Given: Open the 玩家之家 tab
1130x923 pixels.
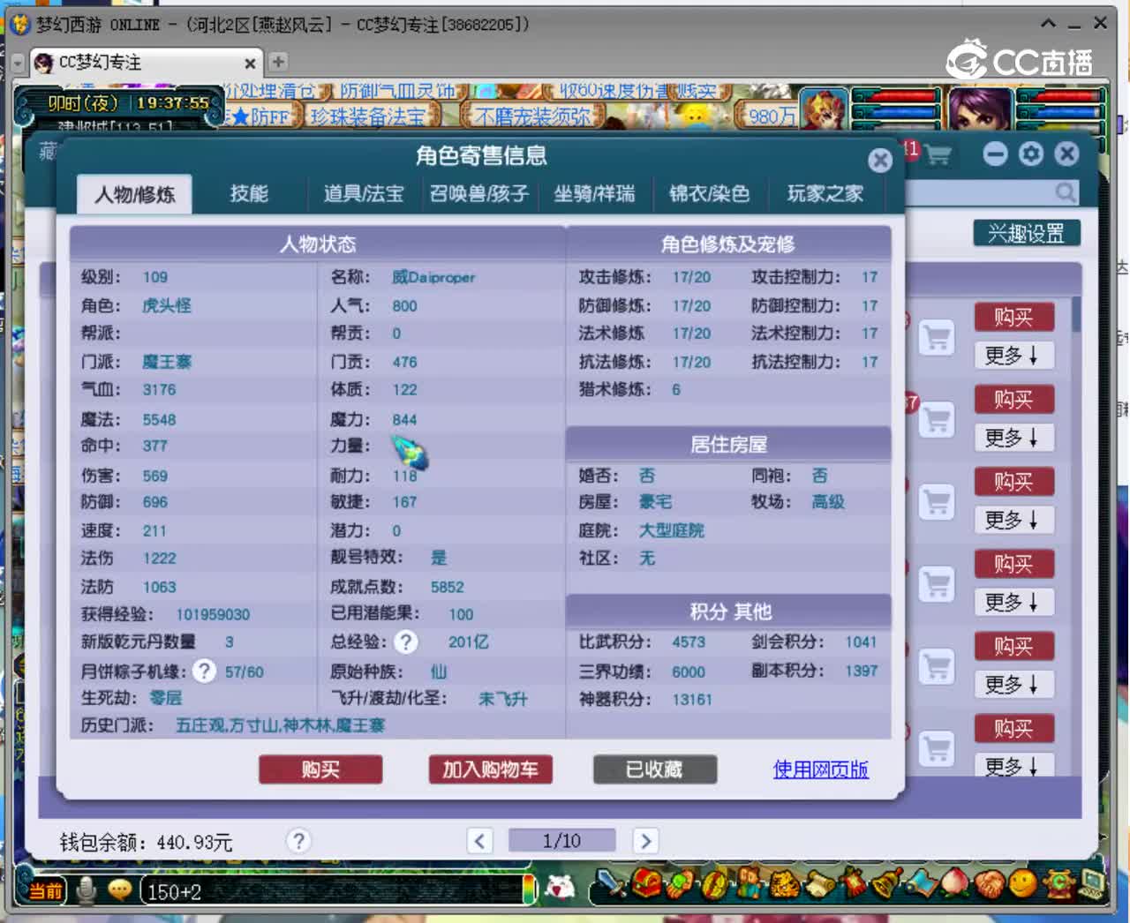Looking at the screenshot, I should (825, 193).
